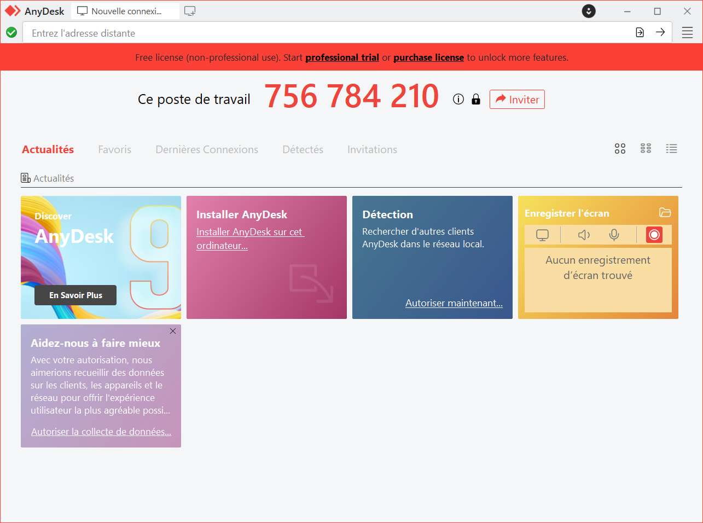The height and width of the screenshot is (523, 703).
Task: Switch to list view
Action: pyautogui.click(x=672, y=149)
